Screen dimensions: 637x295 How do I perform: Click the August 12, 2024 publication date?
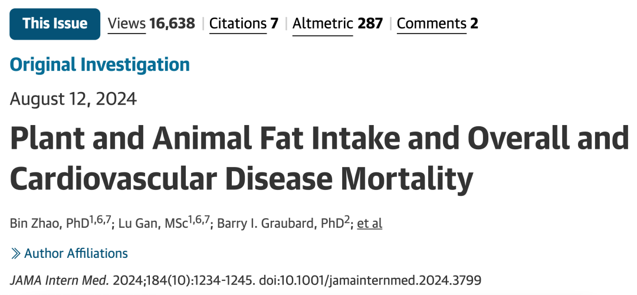click(x=73, y=99)
